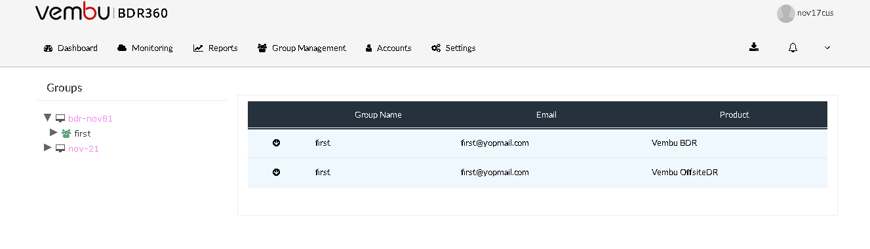Select the nov-21 server link
Viewport: 870px width, 249px height.
83,148
